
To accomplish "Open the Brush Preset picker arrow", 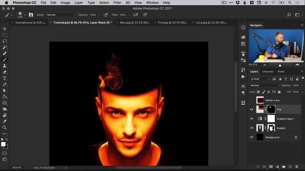I will tap(25, 15).
